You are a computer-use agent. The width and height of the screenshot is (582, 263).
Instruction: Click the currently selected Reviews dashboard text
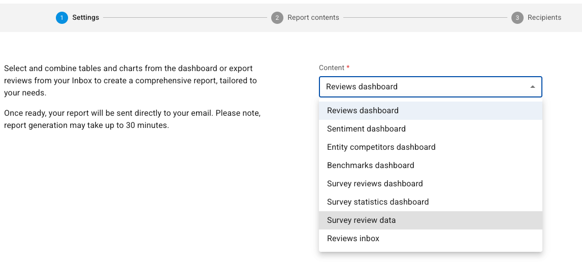point(362,87)
